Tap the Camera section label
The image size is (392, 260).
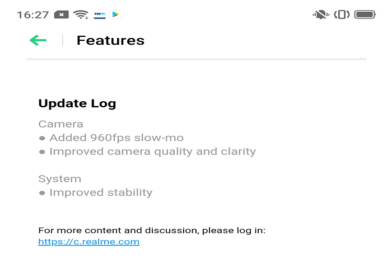pyautogui.click(x=60, y=124)
